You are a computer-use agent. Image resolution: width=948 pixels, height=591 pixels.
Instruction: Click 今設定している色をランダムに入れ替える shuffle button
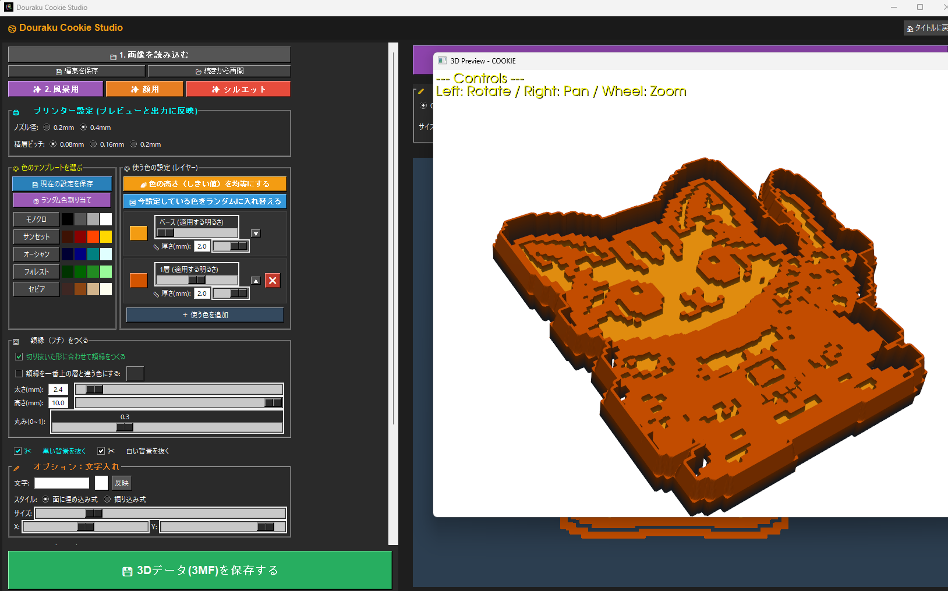pos(205,201)
